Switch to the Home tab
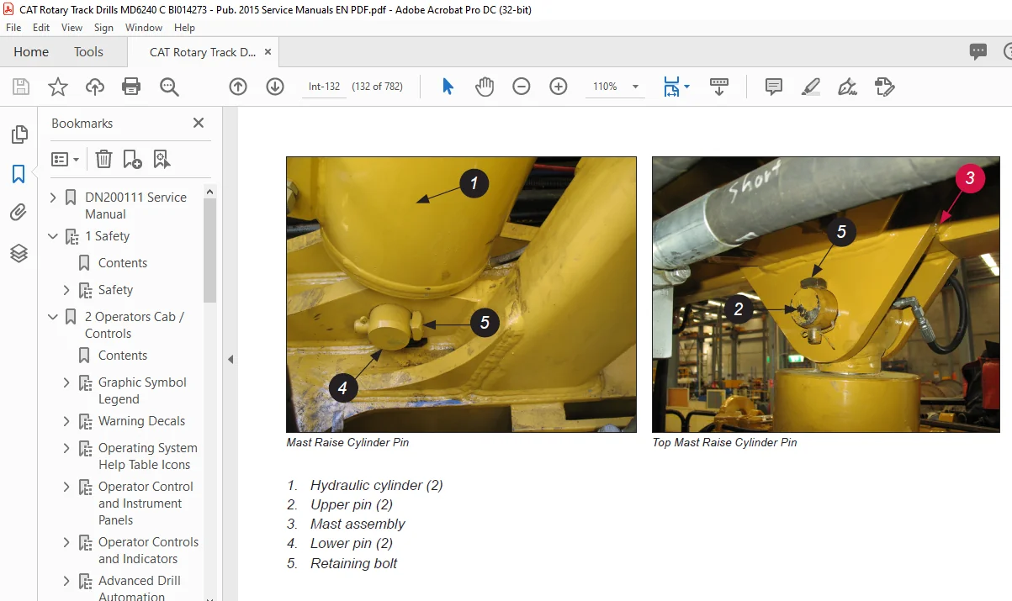1012x601 pixels. tap(31, 51)
